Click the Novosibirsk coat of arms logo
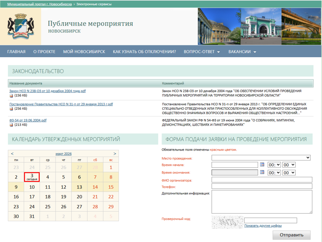 (20, 26)
